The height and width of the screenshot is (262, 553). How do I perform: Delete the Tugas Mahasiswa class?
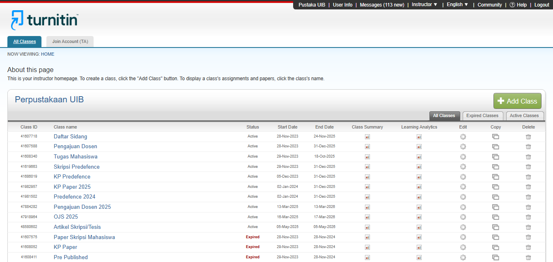click(528, 157)
